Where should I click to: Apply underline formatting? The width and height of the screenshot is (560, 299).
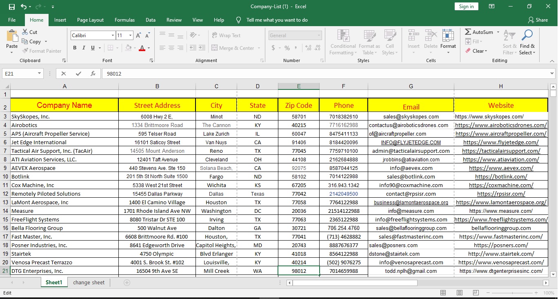[93, 48]
